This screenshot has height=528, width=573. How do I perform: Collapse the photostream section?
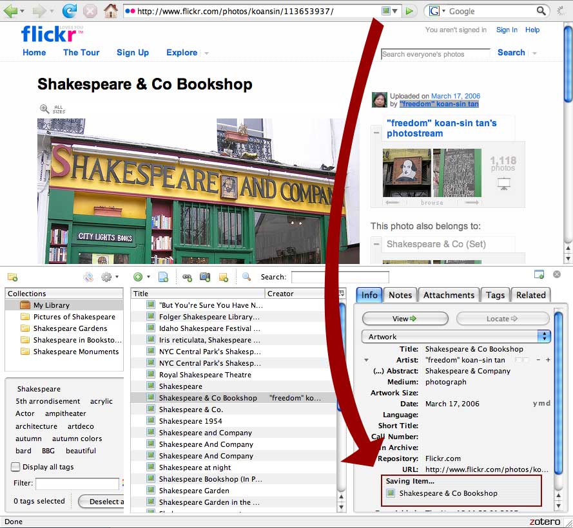click(x=377, y=132)
